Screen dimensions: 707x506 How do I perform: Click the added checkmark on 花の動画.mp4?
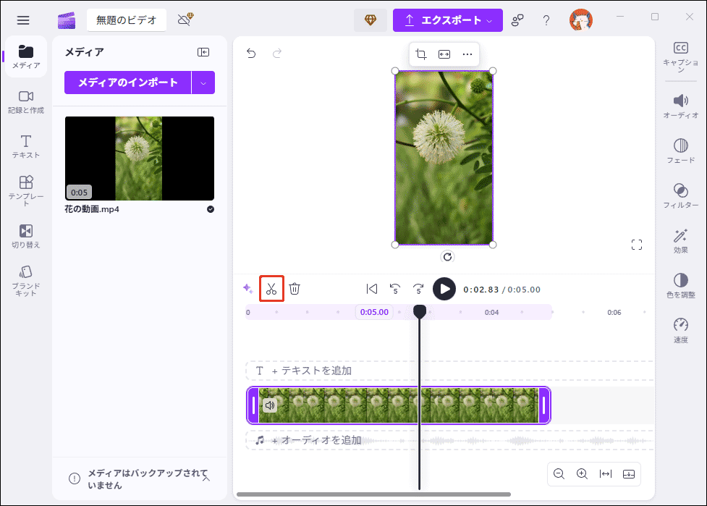tap(211, 209)
